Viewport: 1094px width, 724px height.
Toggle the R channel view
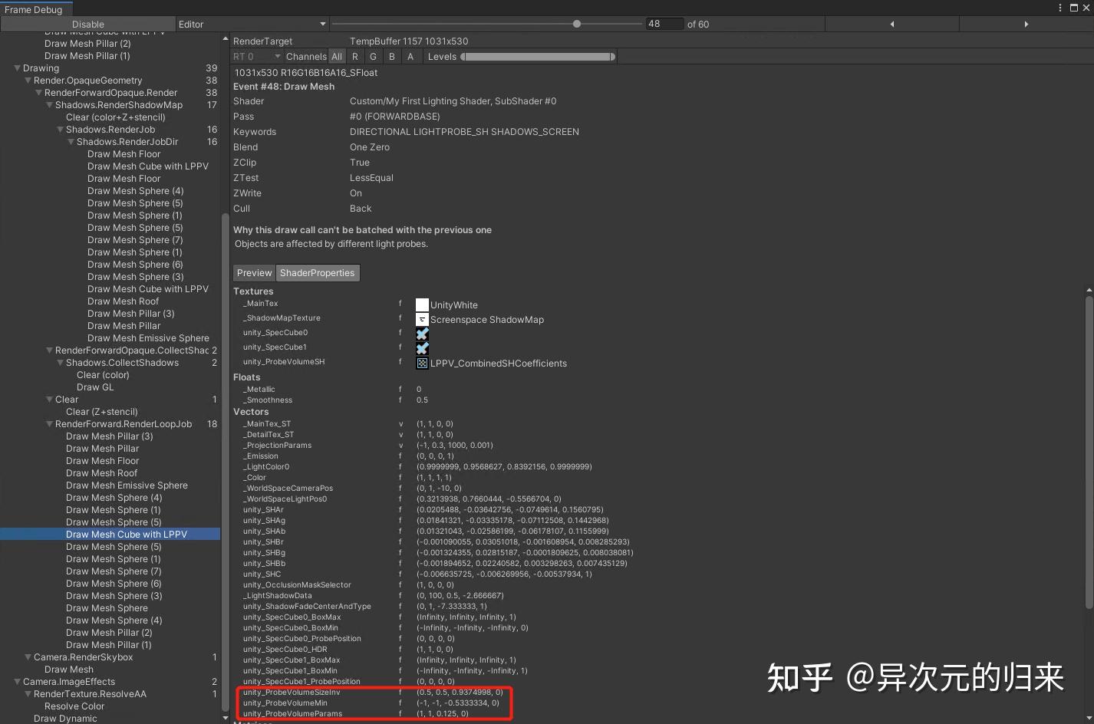354,56
